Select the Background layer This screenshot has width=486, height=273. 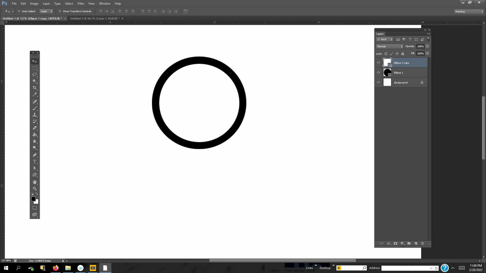(401, 82)
